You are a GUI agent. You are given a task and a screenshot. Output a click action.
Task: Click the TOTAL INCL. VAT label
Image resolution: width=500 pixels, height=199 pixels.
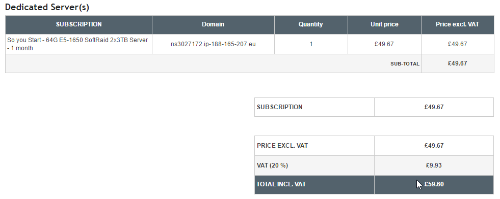pos(281,184)
